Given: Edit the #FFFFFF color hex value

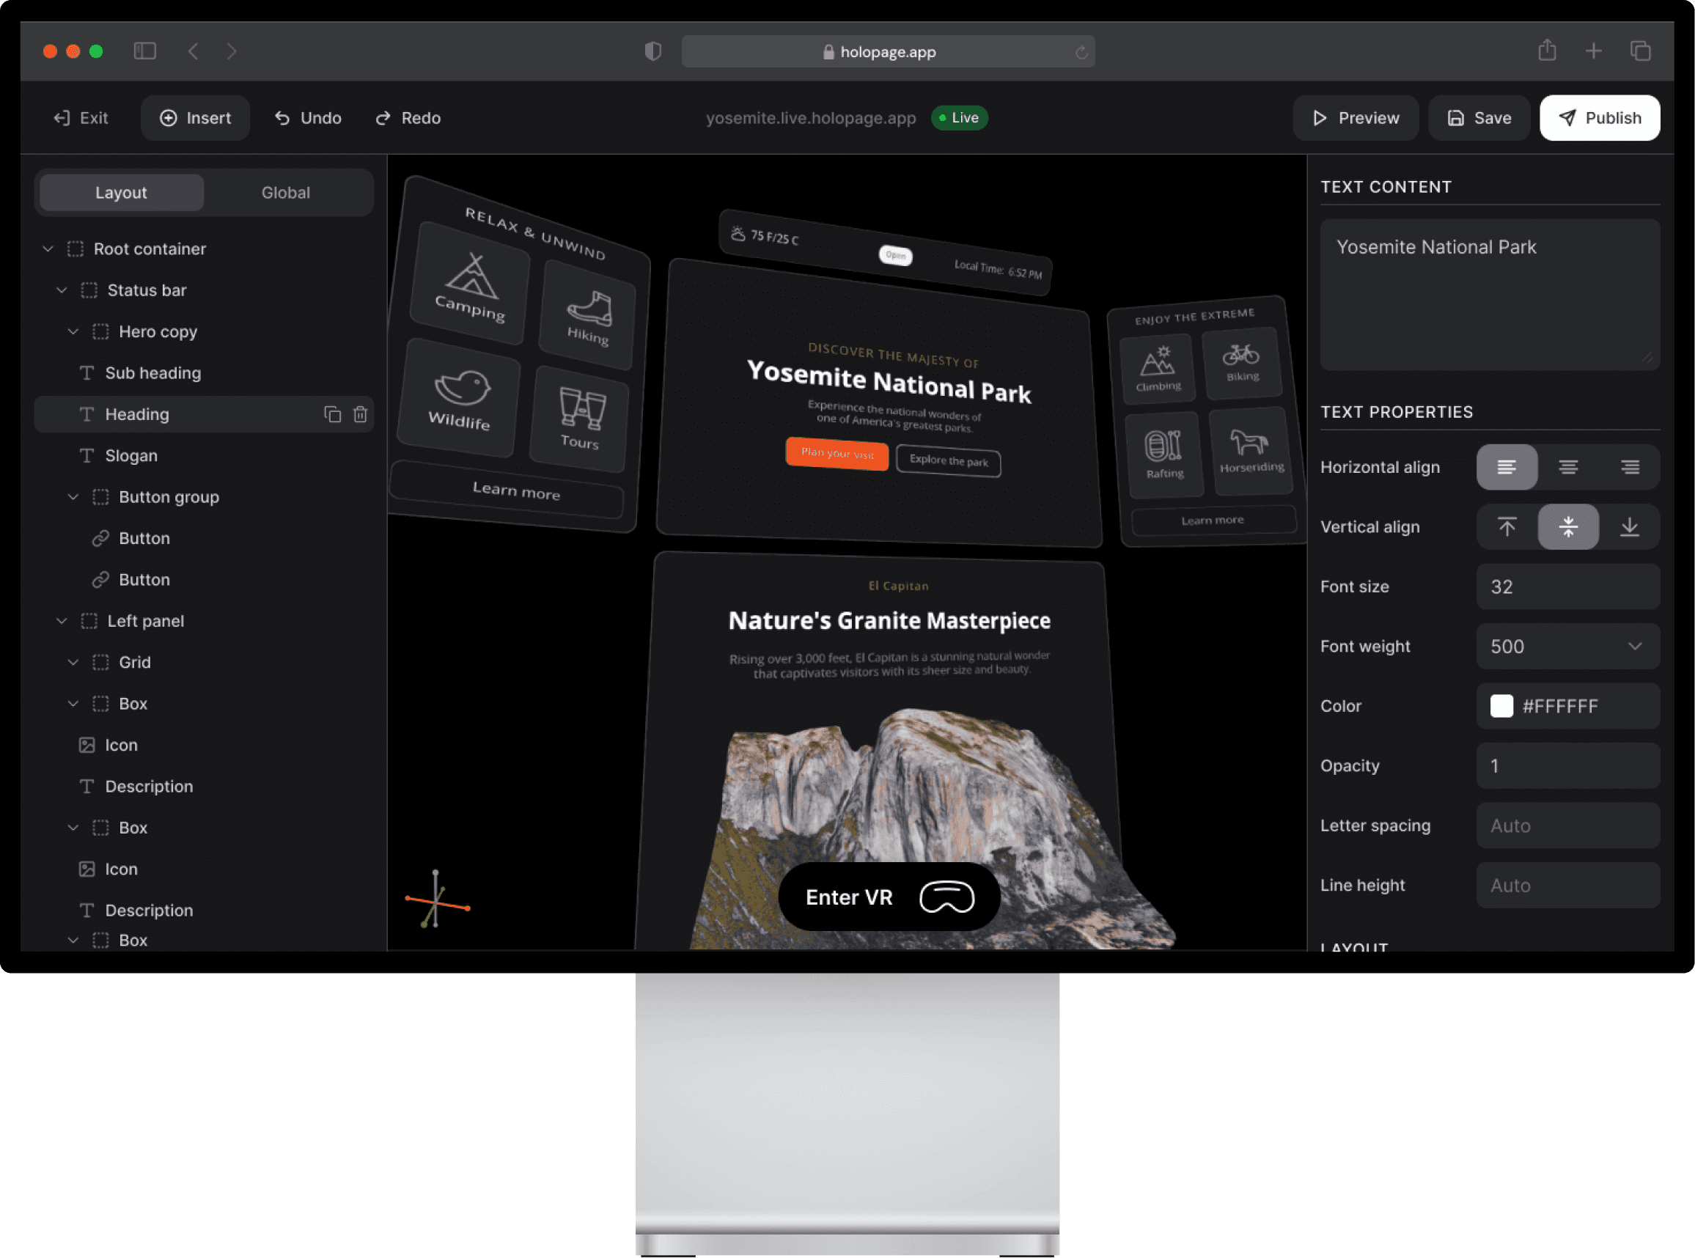Looking at the screenshot, I should (x=1559, y=706).
